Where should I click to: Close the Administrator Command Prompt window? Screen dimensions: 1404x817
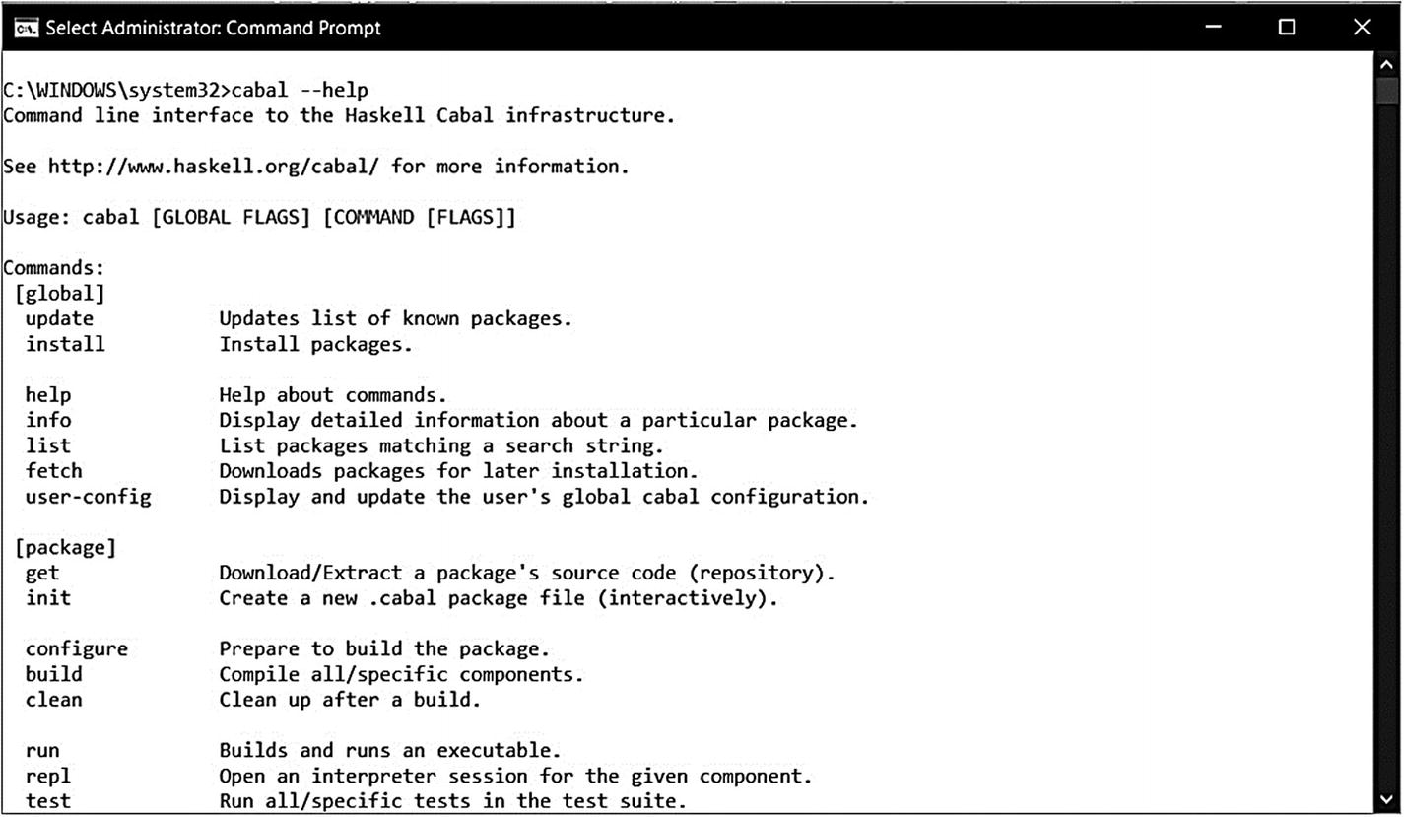[1362, 28]
